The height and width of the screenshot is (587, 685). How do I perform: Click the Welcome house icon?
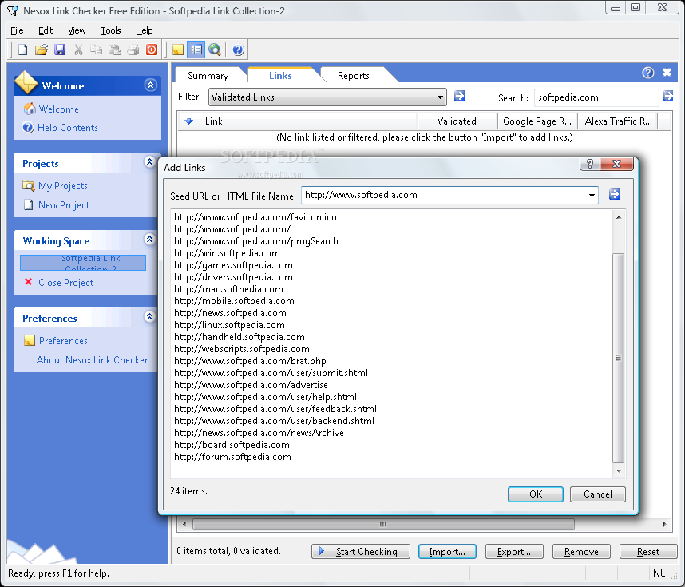30,109
